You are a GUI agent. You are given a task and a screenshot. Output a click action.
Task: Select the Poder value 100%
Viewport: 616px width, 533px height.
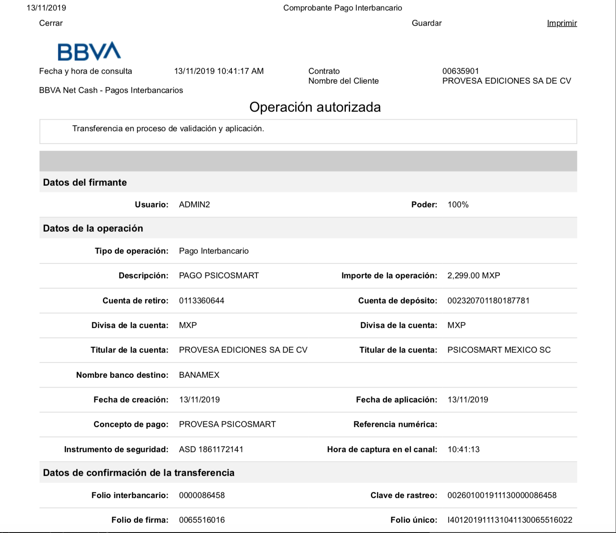[458, 204]
